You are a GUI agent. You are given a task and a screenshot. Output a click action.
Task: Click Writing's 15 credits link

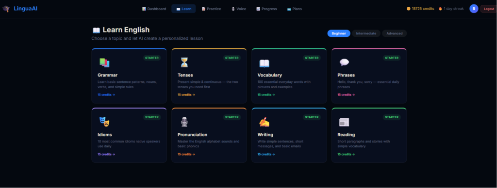[x=266, y=154]
